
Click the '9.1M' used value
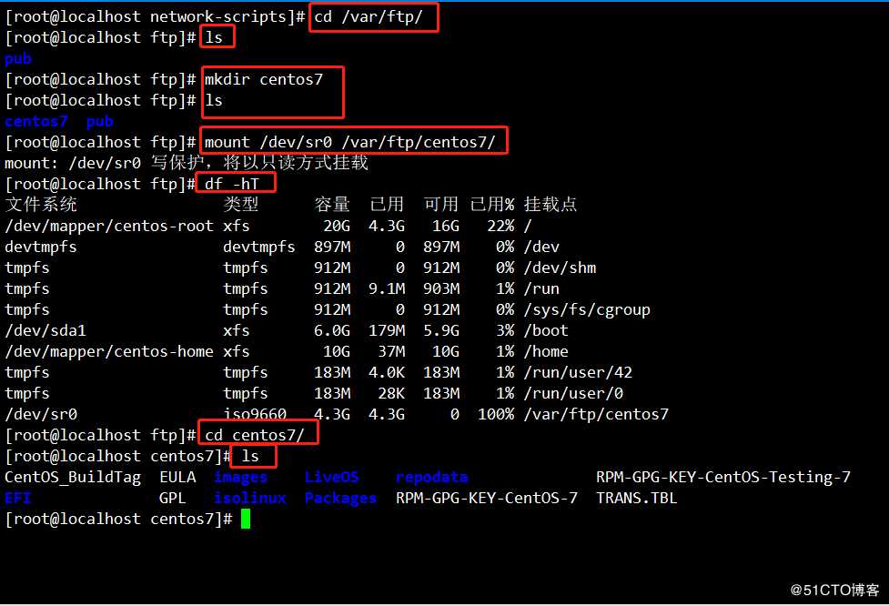(x=387, y=288)
